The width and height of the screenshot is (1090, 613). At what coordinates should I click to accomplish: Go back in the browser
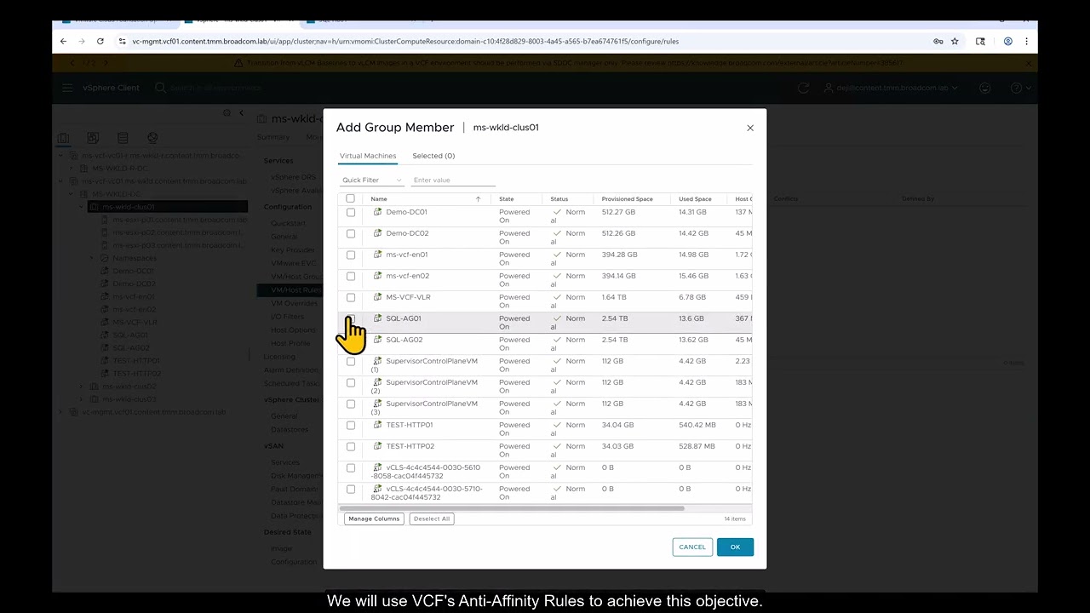coord(63,41)
